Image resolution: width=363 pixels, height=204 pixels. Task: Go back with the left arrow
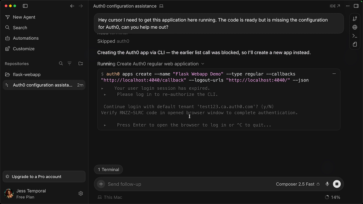click(72, 6)
